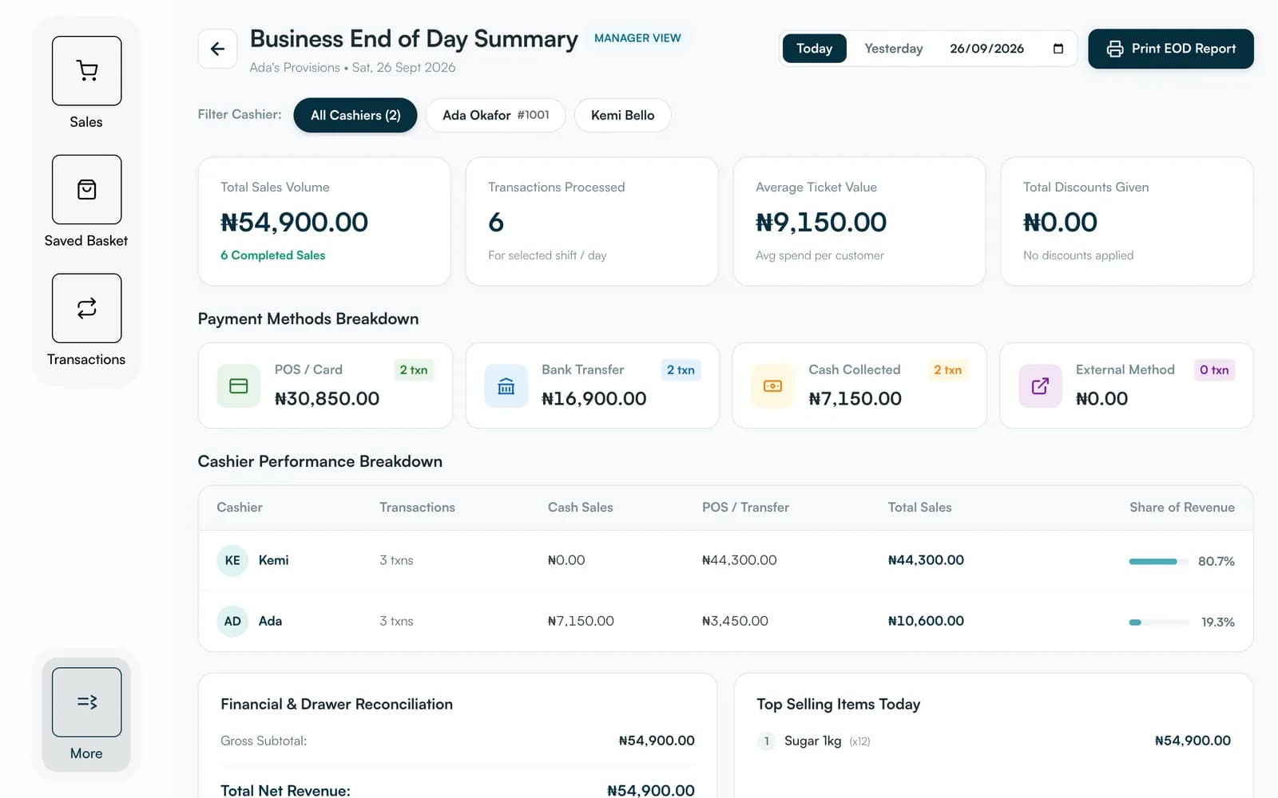Click the 2 txn badge on POS / Card
The image size is (1278, 798).
click(x=414, y=369)
